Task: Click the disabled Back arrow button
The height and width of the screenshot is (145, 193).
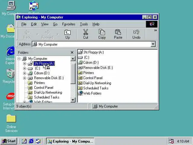Action: (27, 34)
